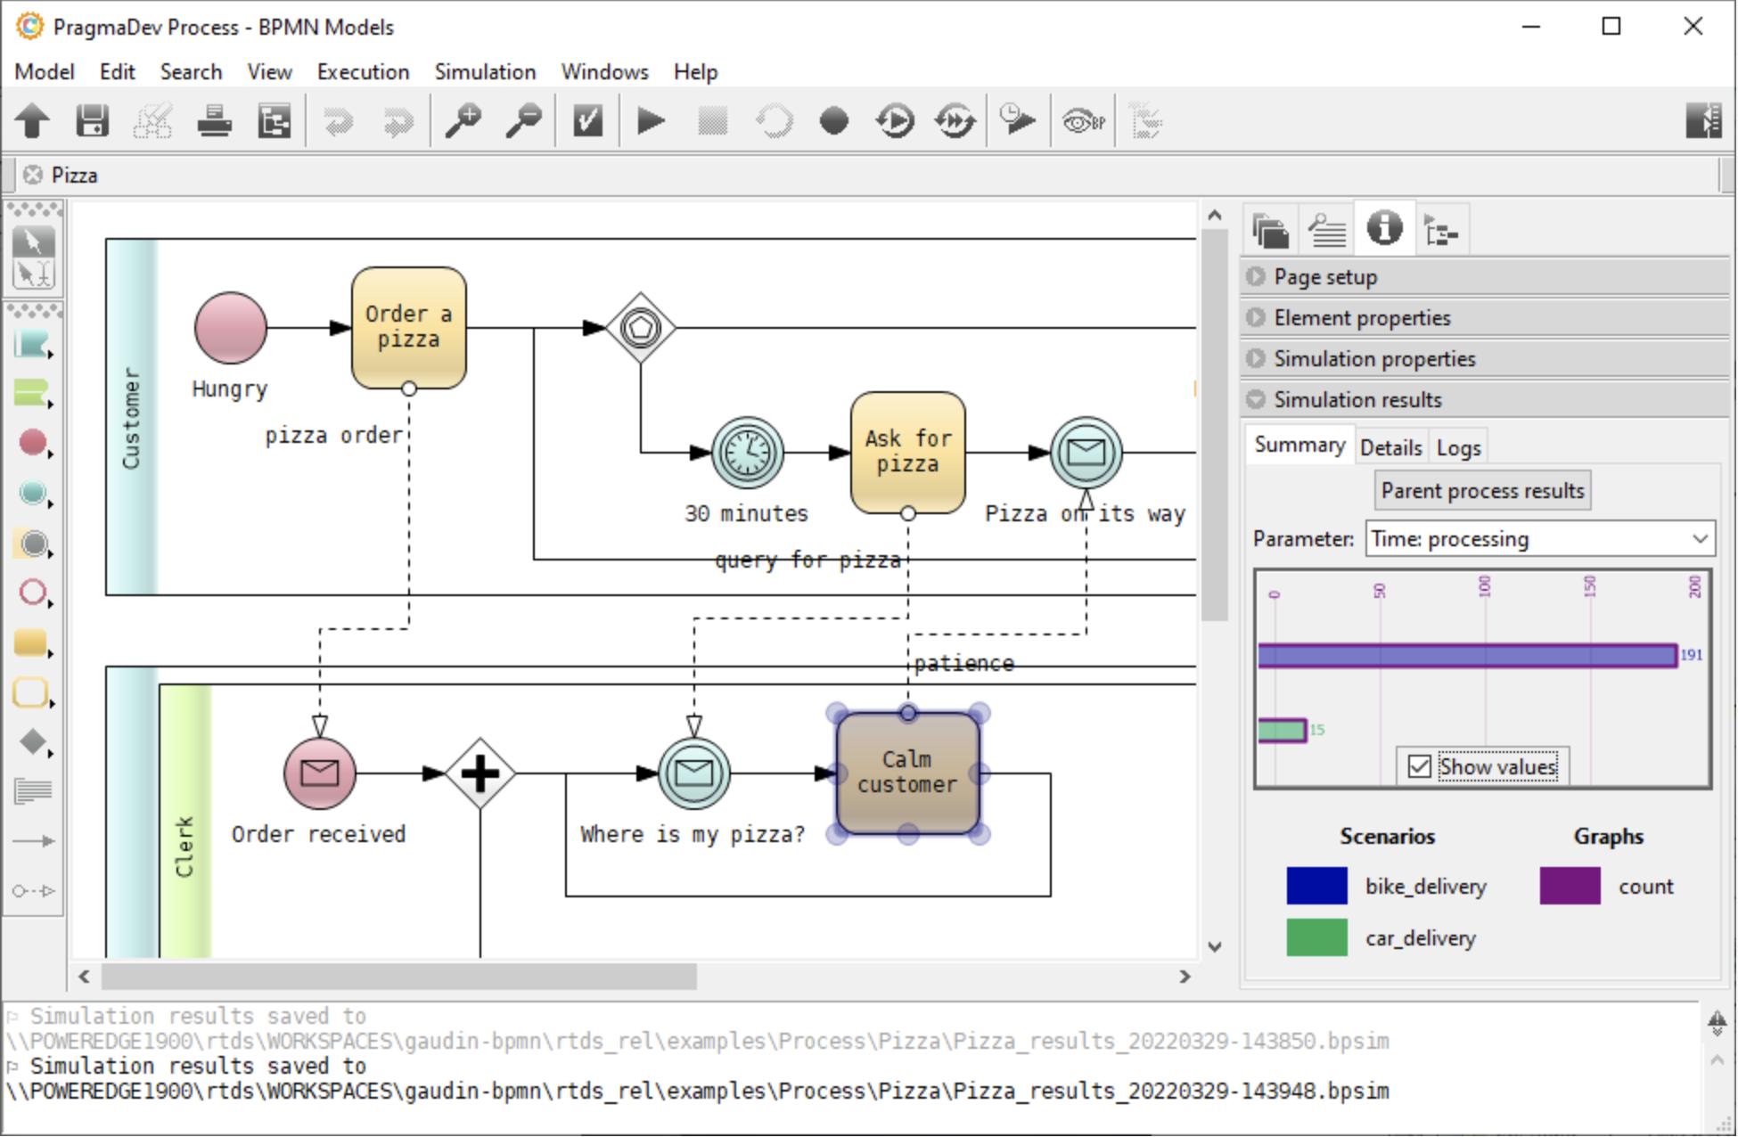1738x1137 pixels.
Task: Collapse the Simulation results section
Action: [1357, 400]
